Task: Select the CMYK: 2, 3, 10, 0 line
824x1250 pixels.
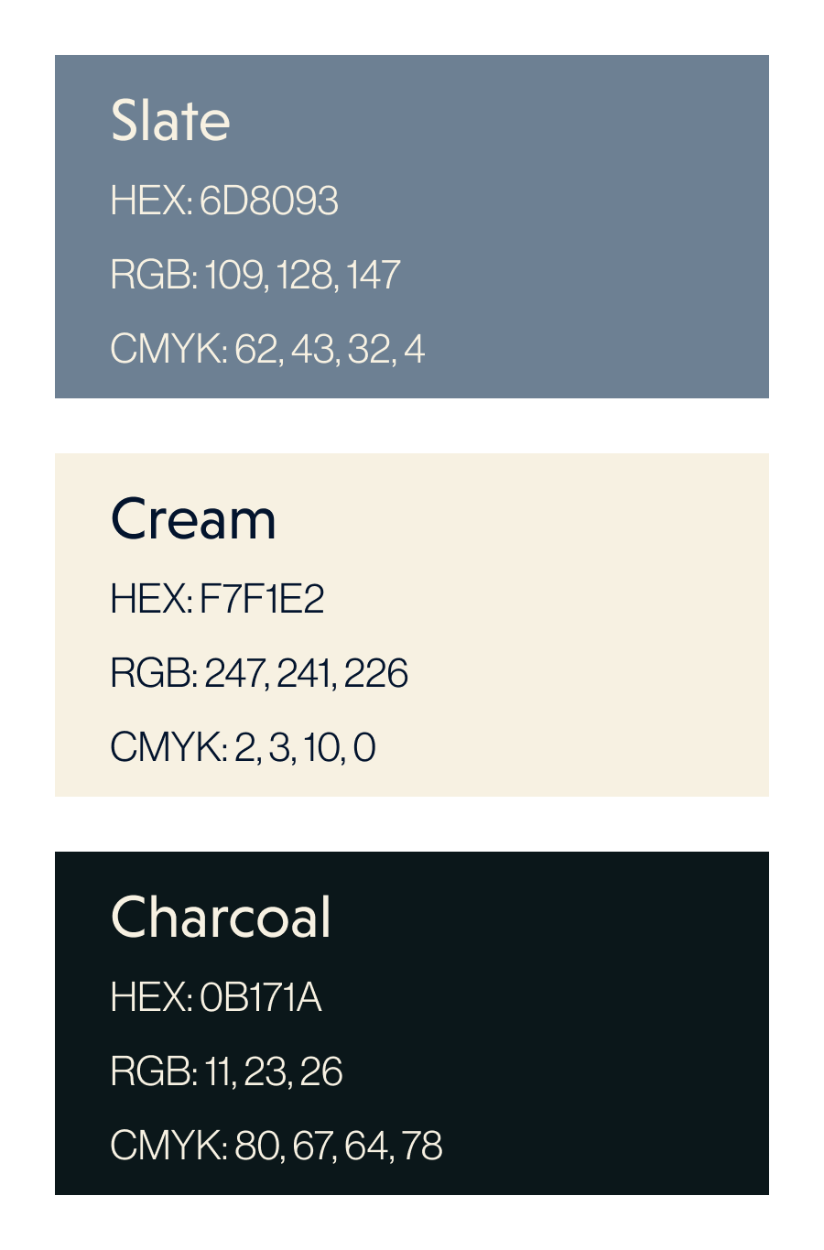Action: click(244, 747)
